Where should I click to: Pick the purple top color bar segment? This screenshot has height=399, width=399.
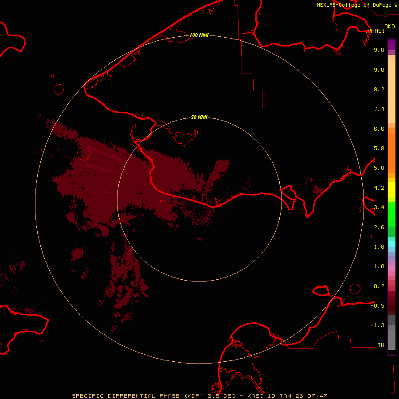(x=391, y=44)
